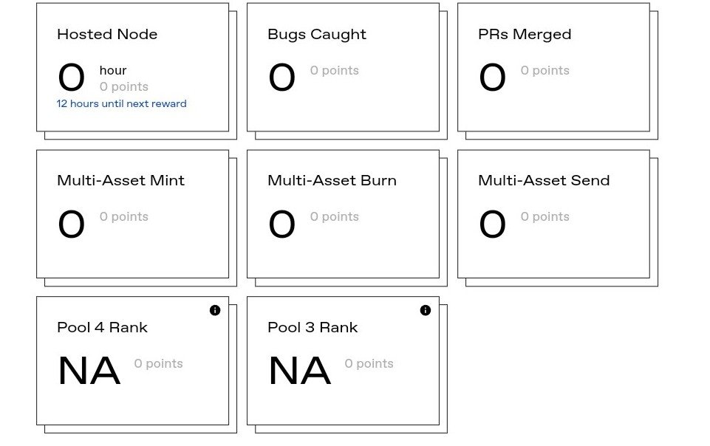
Task: Click the info icon on Pool 4 Rank card
Action: pyautogui.click(x=215, y=310)
